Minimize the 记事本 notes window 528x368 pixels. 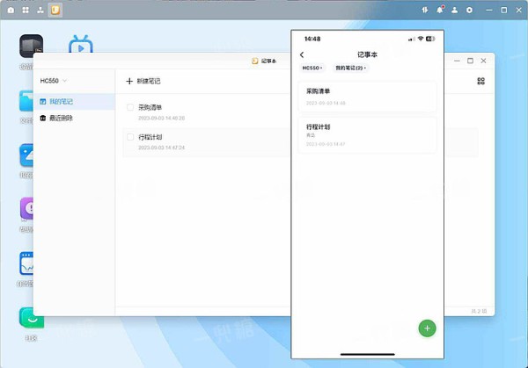click(x=457, y=61)
